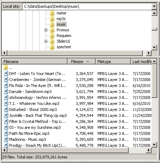Click the mp3 icon for Cranberries - Zombie
This screenshot has height=163, width=160.
(x=6, y=79)
